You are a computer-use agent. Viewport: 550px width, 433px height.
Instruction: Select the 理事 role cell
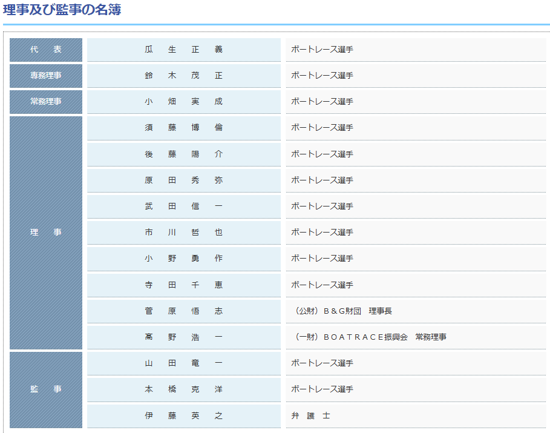[x=46, y=233]
